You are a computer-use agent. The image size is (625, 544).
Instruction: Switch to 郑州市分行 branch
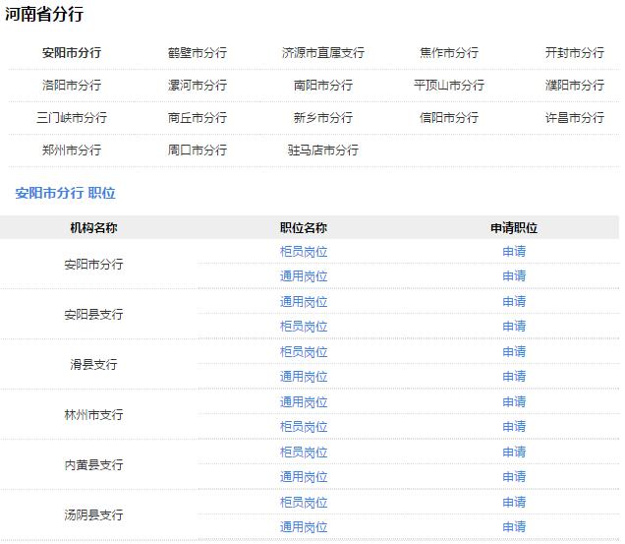pyautogui.click(x=71, y=150)
